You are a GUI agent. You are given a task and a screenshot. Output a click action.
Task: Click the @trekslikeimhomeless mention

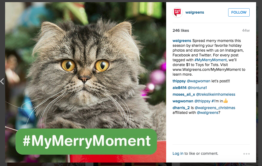coord(216,94)
